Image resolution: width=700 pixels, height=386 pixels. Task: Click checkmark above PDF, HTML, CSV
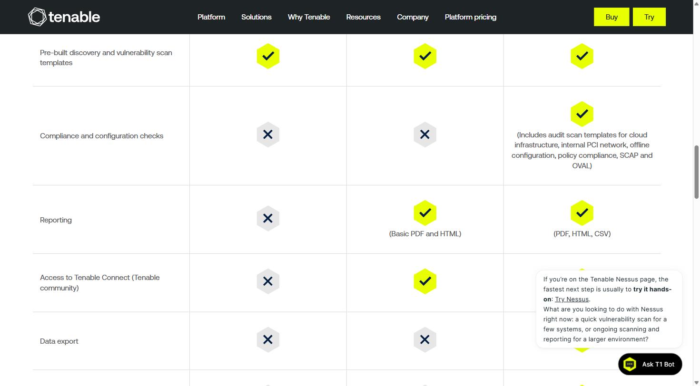(x=582, y=213)
